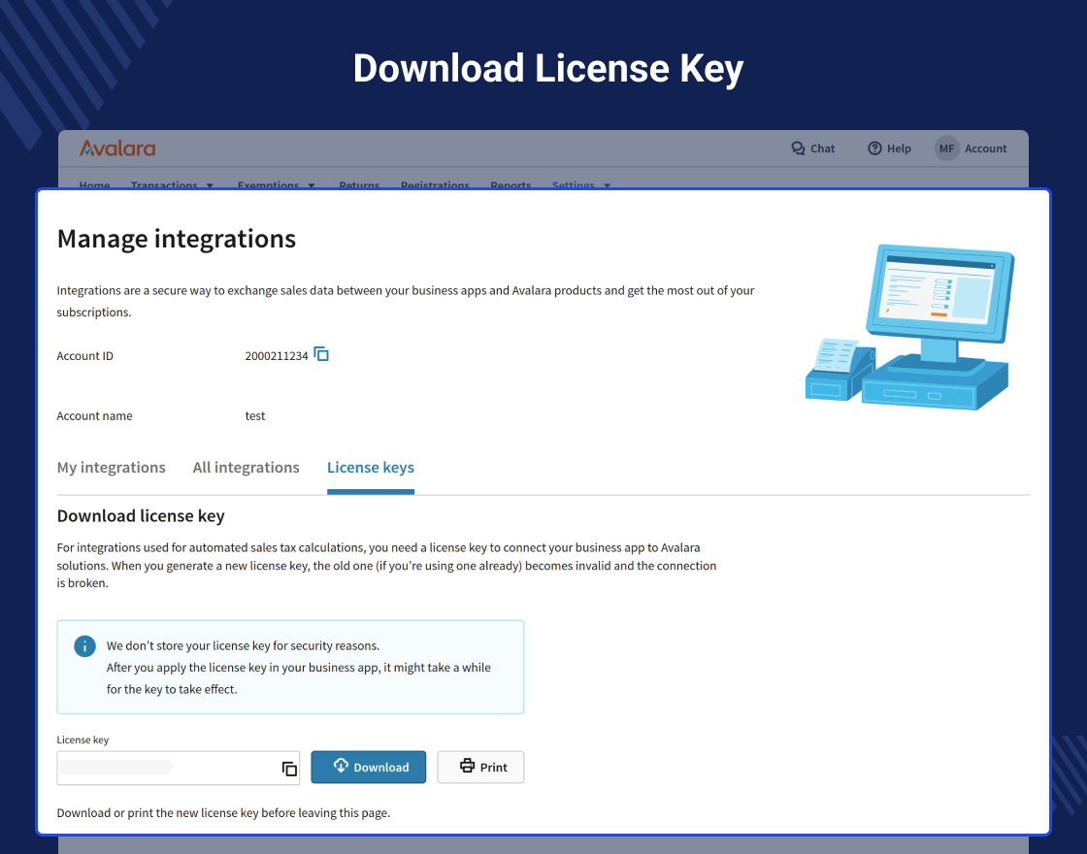The height and width of the screenshot is (854, 1087).
Task: Copy the Account ID value
Action: (321, 354)
